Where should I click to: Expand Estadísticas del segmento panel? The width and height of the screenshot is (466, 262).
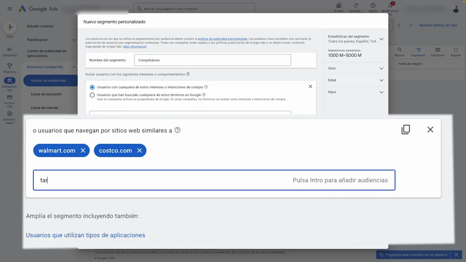(x=381, y=39)
